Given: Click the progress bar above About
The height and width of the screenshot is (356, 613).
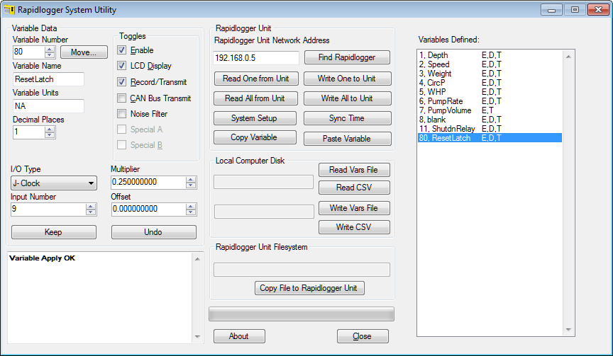Looking at the screenshot, I should coord(302,314).
